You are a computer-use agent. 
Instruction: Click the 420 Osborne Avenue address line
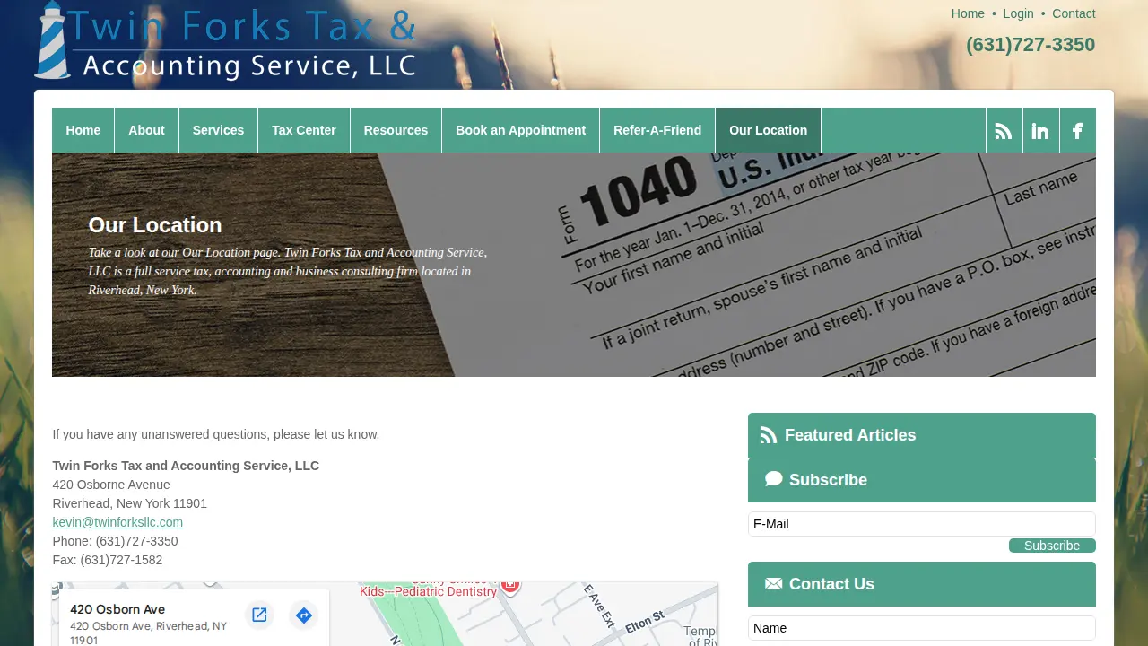coord(111,484)
